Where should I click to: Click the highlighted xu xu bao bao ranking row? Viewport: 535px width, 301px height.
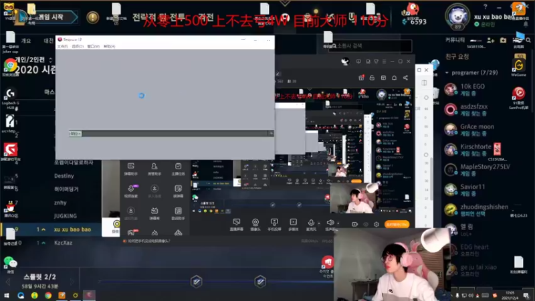click(x=52, y=229)
